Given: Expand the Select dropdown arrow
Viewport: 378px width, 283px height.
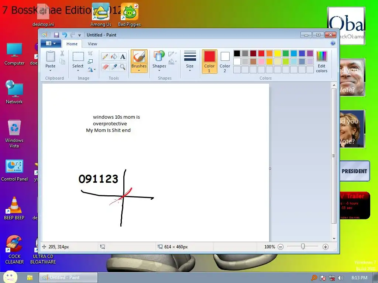Looking at the screenshot, I should 78,70.
